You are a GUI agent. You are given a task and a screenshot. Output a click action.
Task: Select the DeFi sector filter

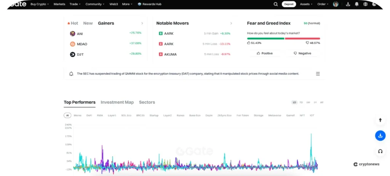click(89, 116)
